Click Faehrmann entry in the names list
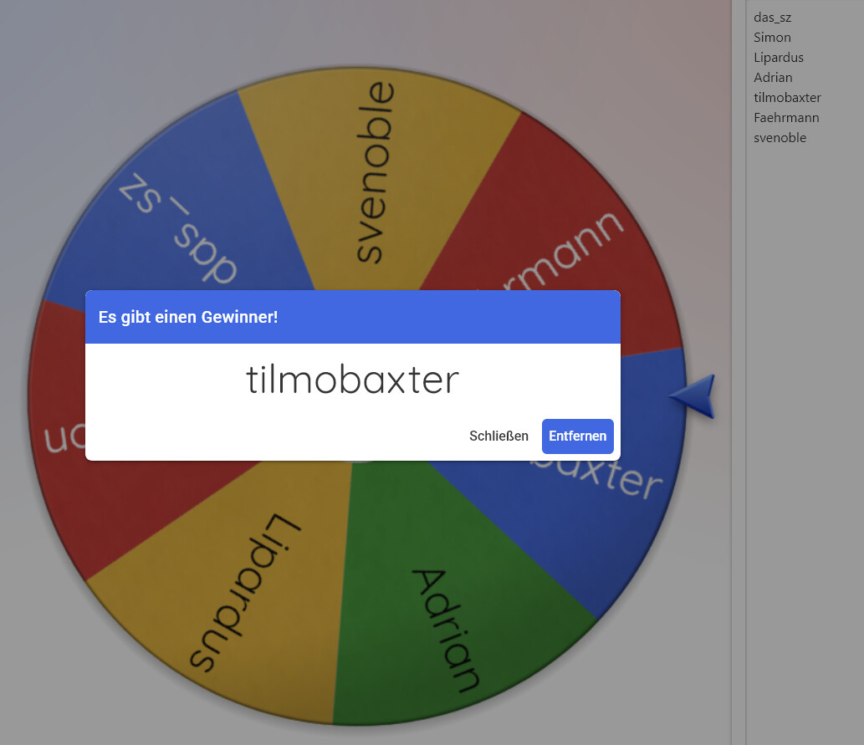This screenshot has width=864, height=745. 786,118
